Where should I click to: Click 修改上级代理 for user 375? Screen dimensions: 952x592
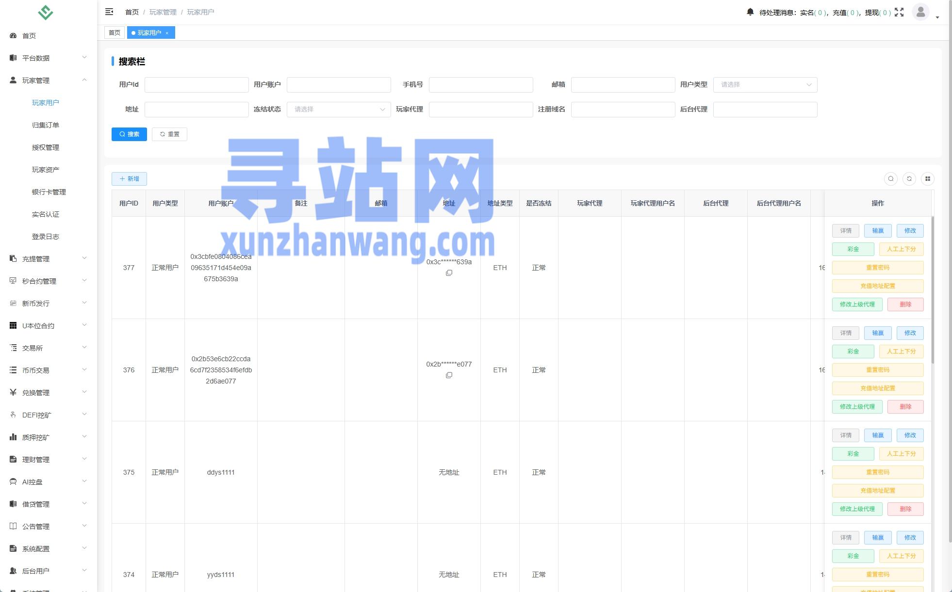point(857,509)
